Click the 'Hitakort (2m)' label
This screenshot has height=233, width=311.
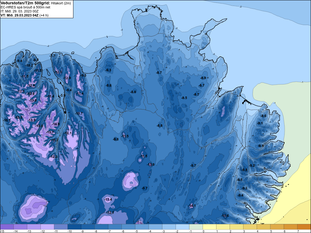61,3
